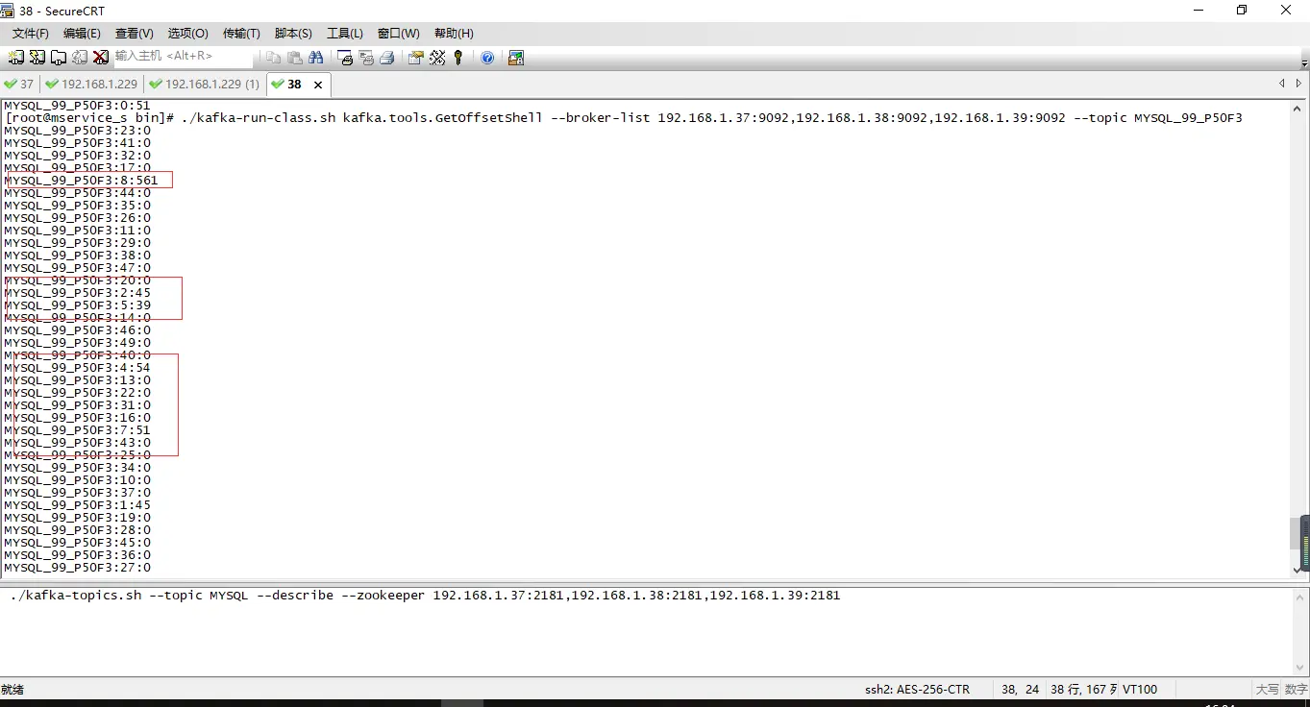Click the line MYSQL_99_P50F3:7:51
Image resolution: width=1310 pixels, height=707 pixels.
tap(78, 430)
